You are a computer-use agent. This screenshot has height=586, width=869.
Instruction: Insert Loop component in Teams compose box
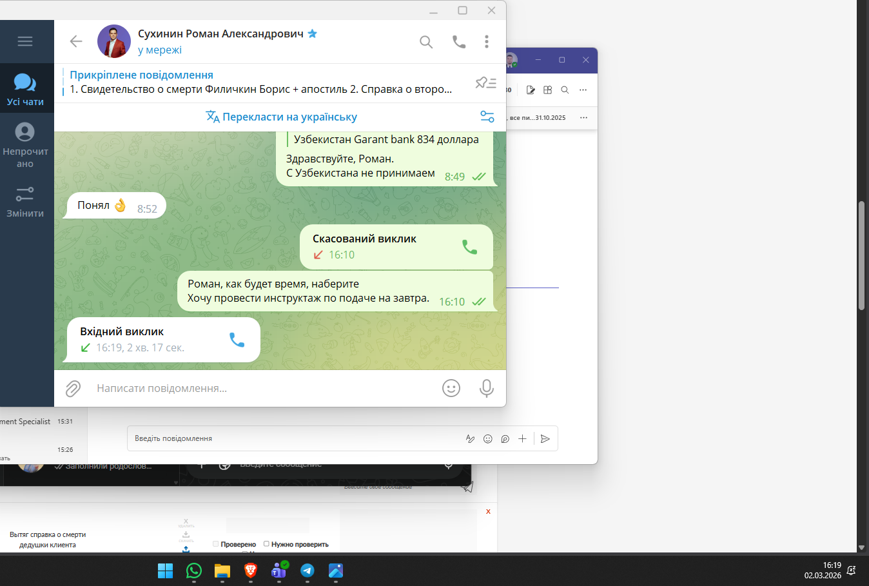[505, 439]
